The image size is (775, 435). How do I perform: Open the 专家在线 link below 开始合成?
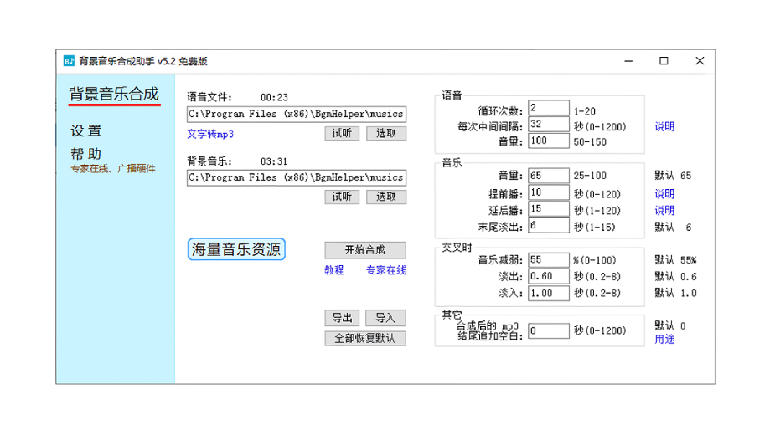click(386, 270)
